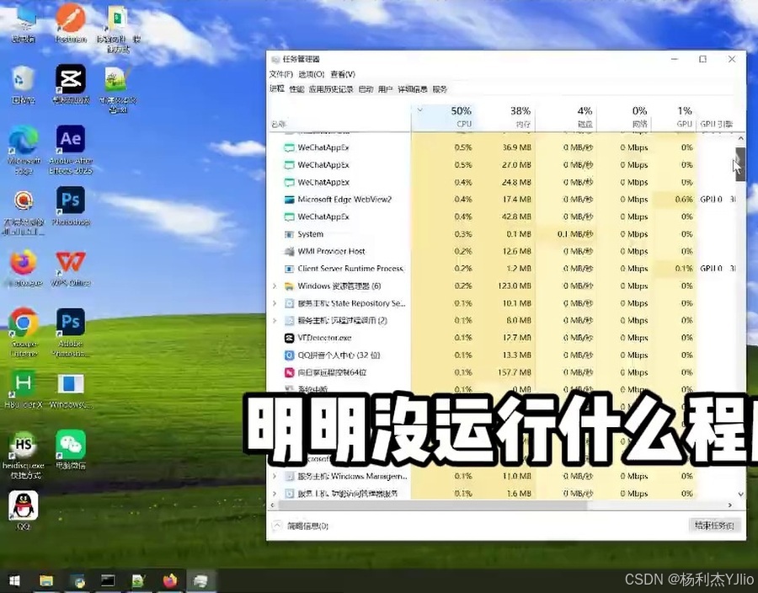The height and width of the screenshot is (593, 758).
Task: Expand the 功能访问管理器服务 service host row
Action: tap(275, 494)
